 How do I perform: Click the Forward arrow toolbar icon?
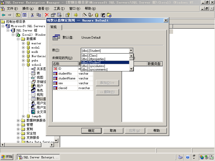click(x=10, y=15)
